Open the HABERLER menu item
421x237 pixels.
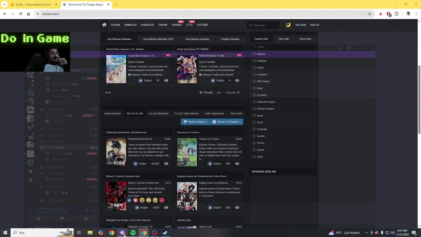click(x=147, y=25)
